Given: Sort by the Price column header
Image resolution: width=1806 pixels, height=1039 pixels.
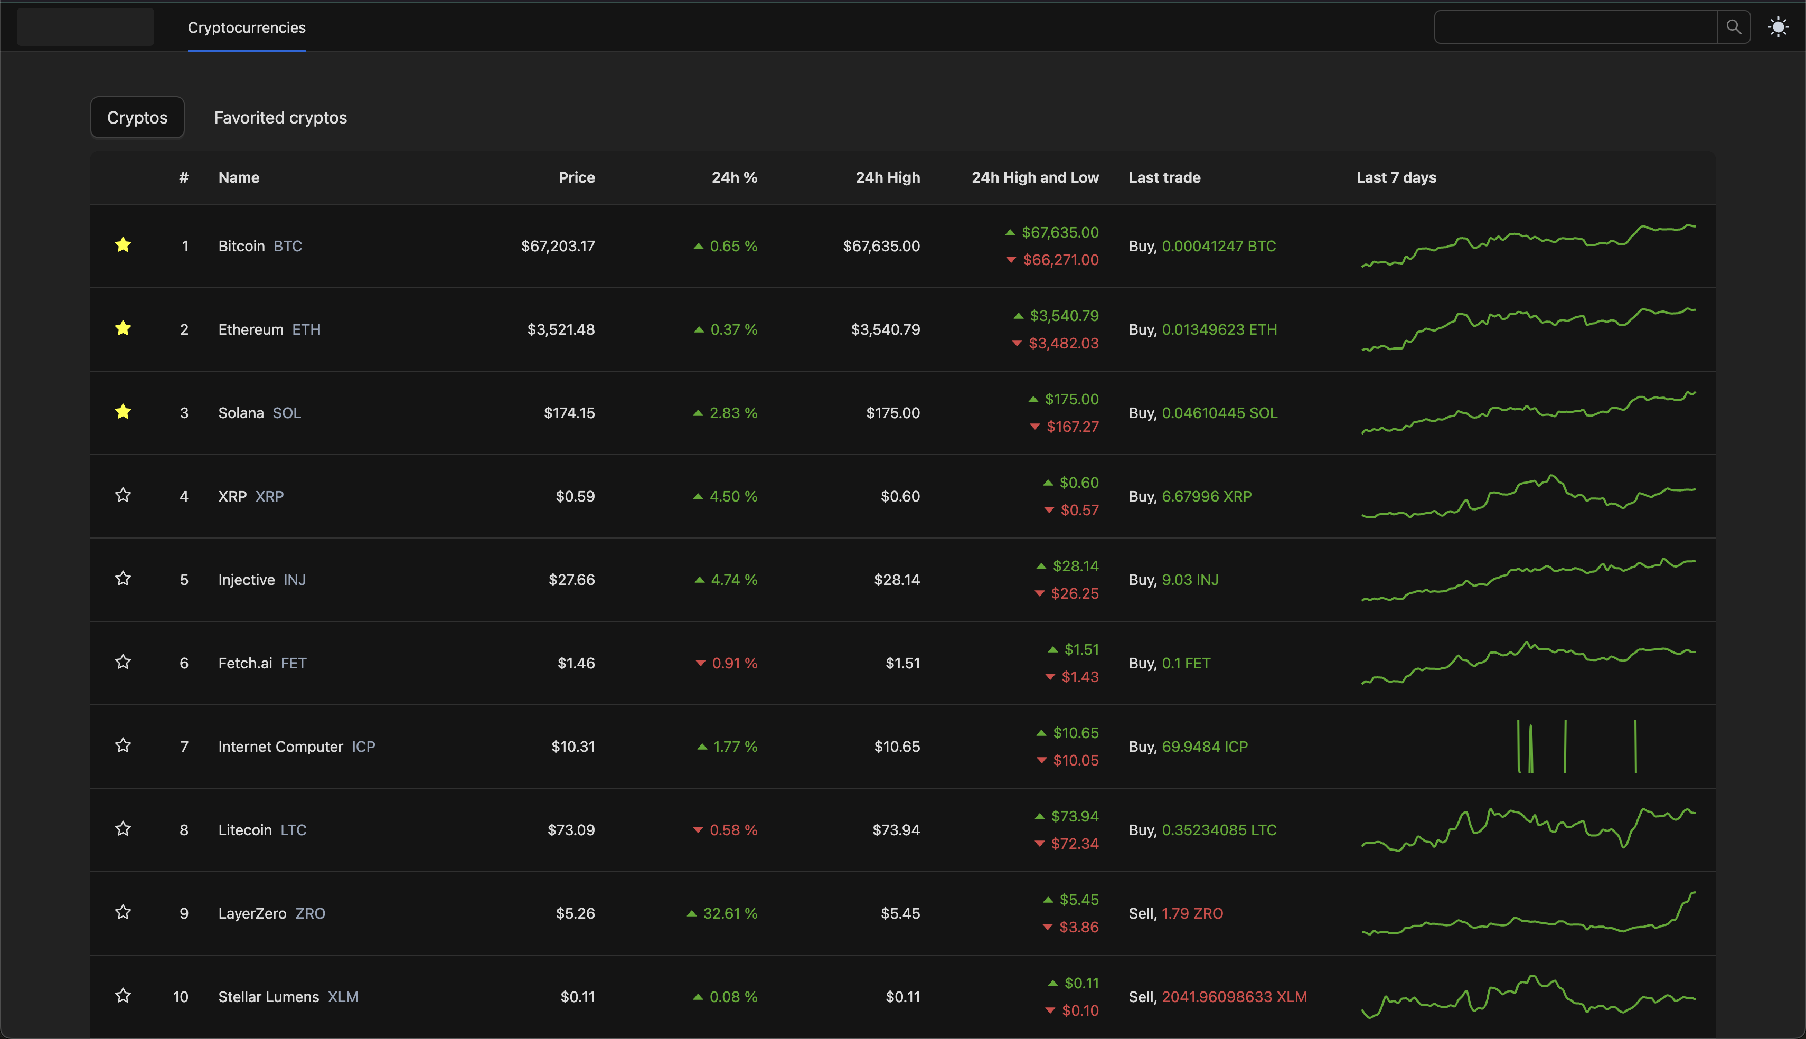Looking at the screenshot, I should pyautogui.click(x=576, y=178).
